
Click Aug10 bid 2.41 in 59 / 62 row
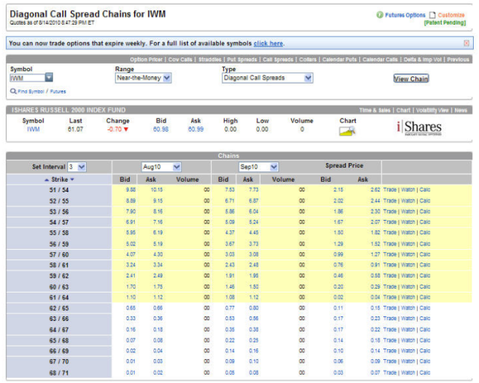tap(131, 275)
